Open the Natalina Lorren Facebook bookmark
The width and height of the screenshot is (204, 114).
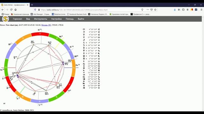(x=59, y=14)
